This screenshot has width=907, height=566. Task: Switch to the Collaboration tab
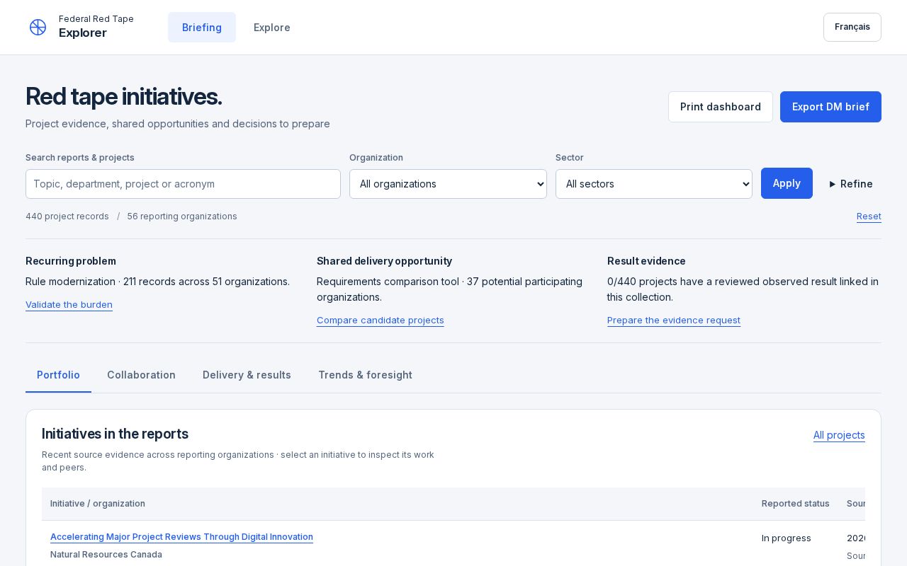click(x=141, y=375)
